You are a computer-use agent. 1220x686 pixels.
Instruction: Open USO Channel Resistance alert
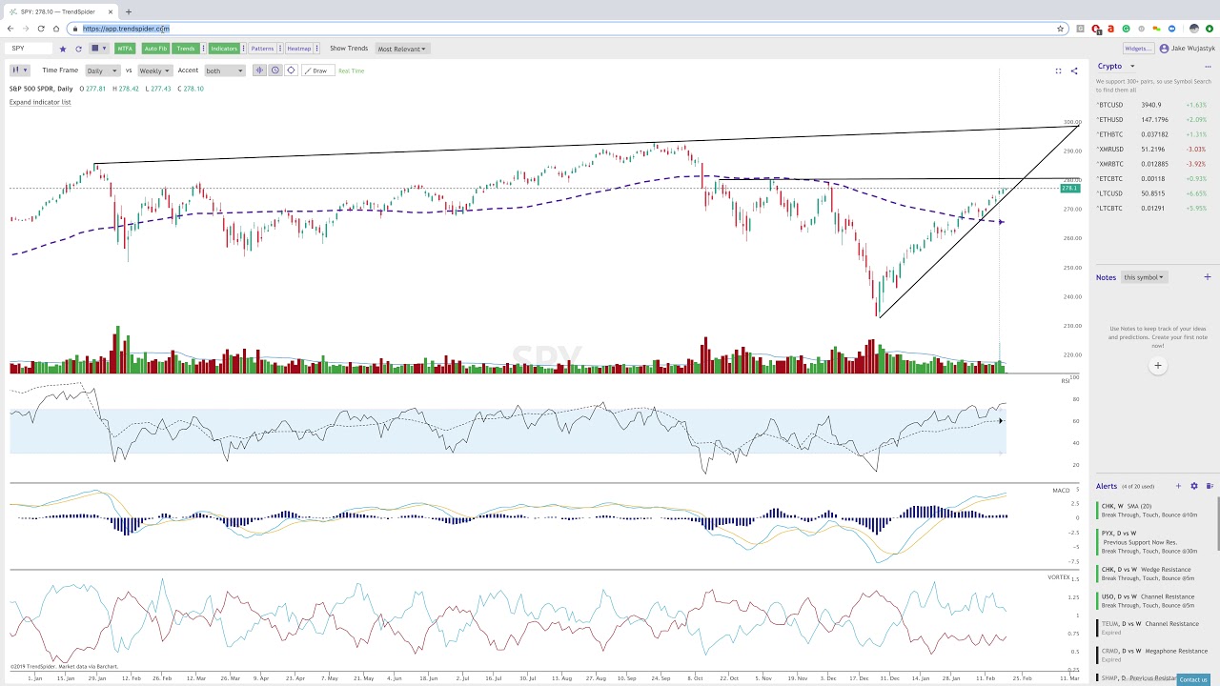tap(1153, 601)
